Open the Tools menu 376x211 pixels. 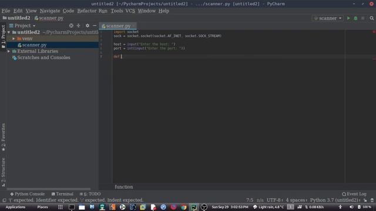pos(117,11)
